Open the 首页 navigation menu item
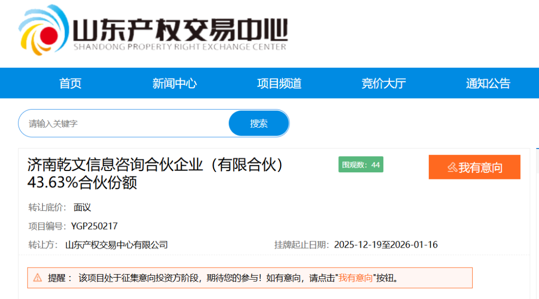 (70, 83)
